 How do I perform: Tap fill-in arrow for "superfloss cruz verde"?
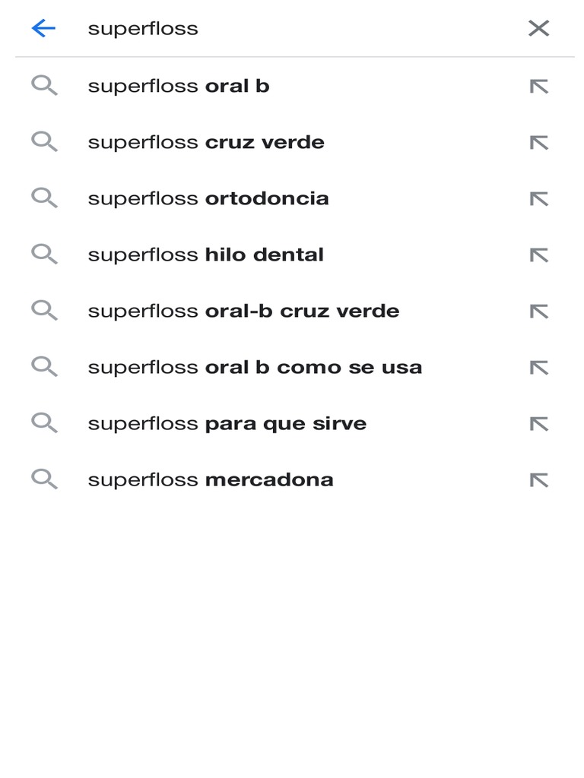[538, 143]
